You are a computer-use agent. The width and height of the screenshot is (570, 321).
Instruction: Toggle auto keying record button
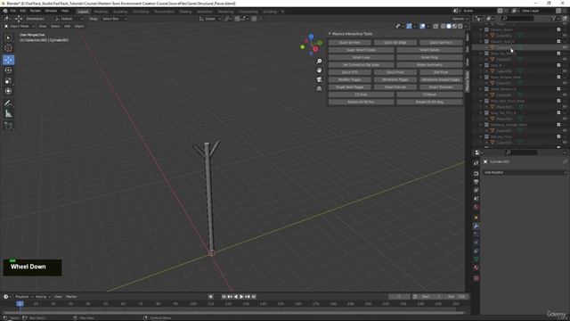click(x=210, y=297)
